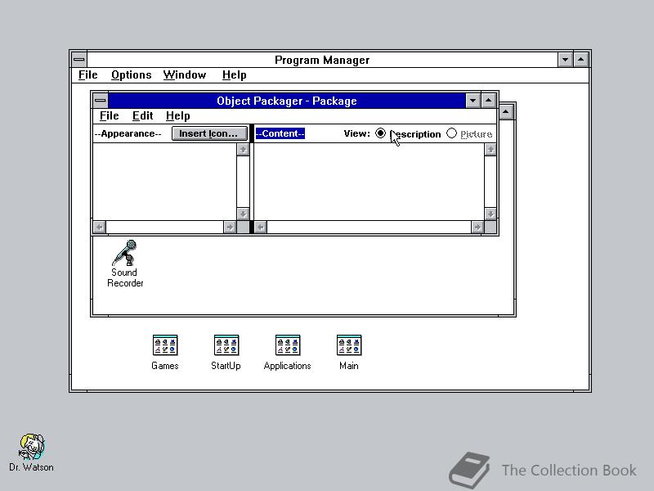Open Object Packager File menu
Viewport: 654px width, 491px height.
[110, 115]
